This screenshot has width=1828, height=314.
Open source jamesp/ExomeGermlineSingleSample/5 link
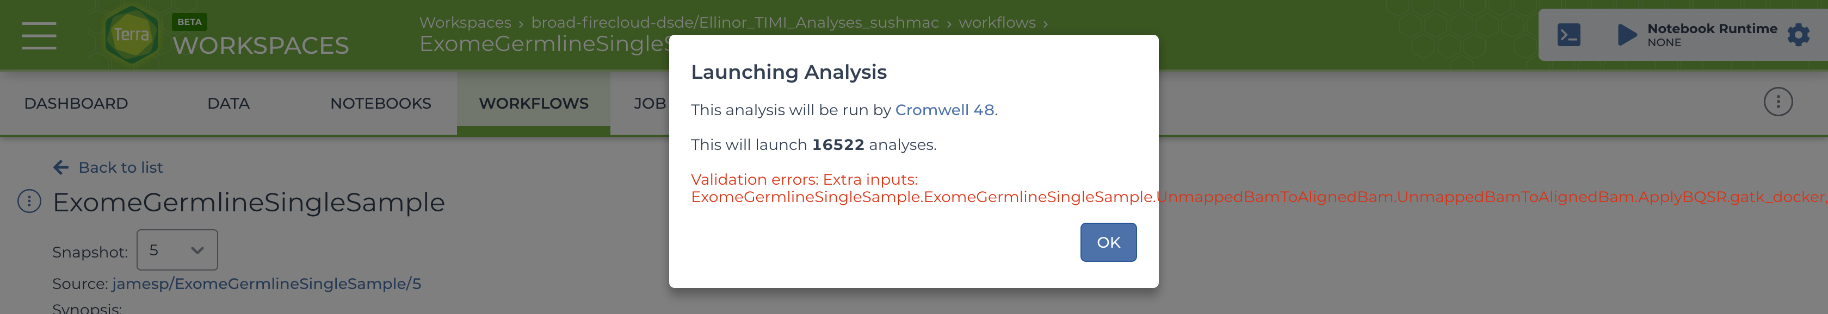[x=266, y=284]
